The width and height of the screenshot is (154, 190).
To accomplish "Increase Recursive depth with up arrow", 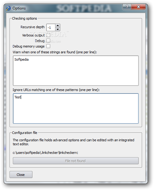I will click(x=58, y=25).
